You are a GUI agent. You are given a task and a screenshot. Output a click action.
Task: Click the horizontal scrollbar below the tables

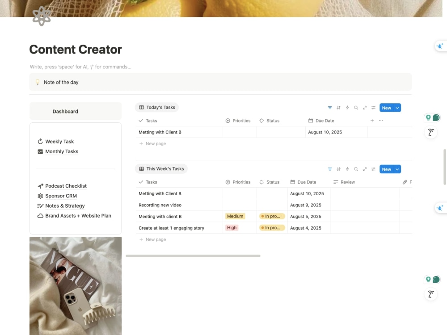click(193, 256)
